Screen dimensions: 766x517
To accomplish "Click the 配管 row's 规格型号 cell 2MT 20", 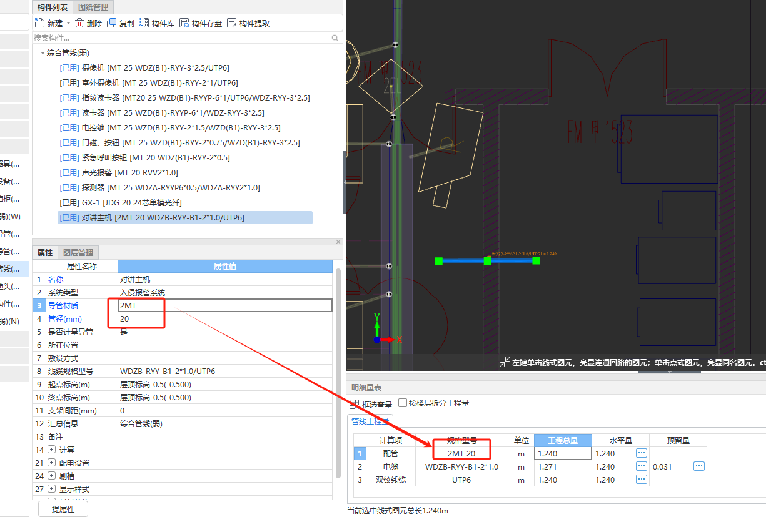I will click(461, 453).
